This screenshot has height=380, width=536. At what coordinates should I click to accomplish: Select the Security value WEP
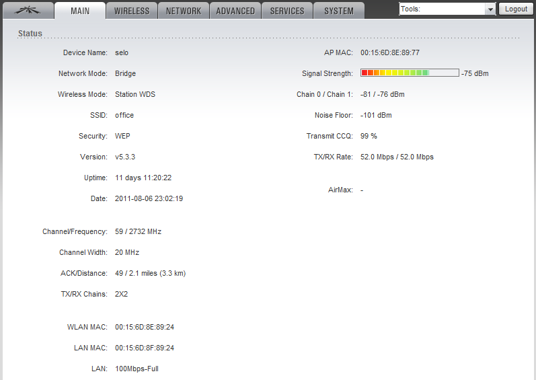pos(122,136)
